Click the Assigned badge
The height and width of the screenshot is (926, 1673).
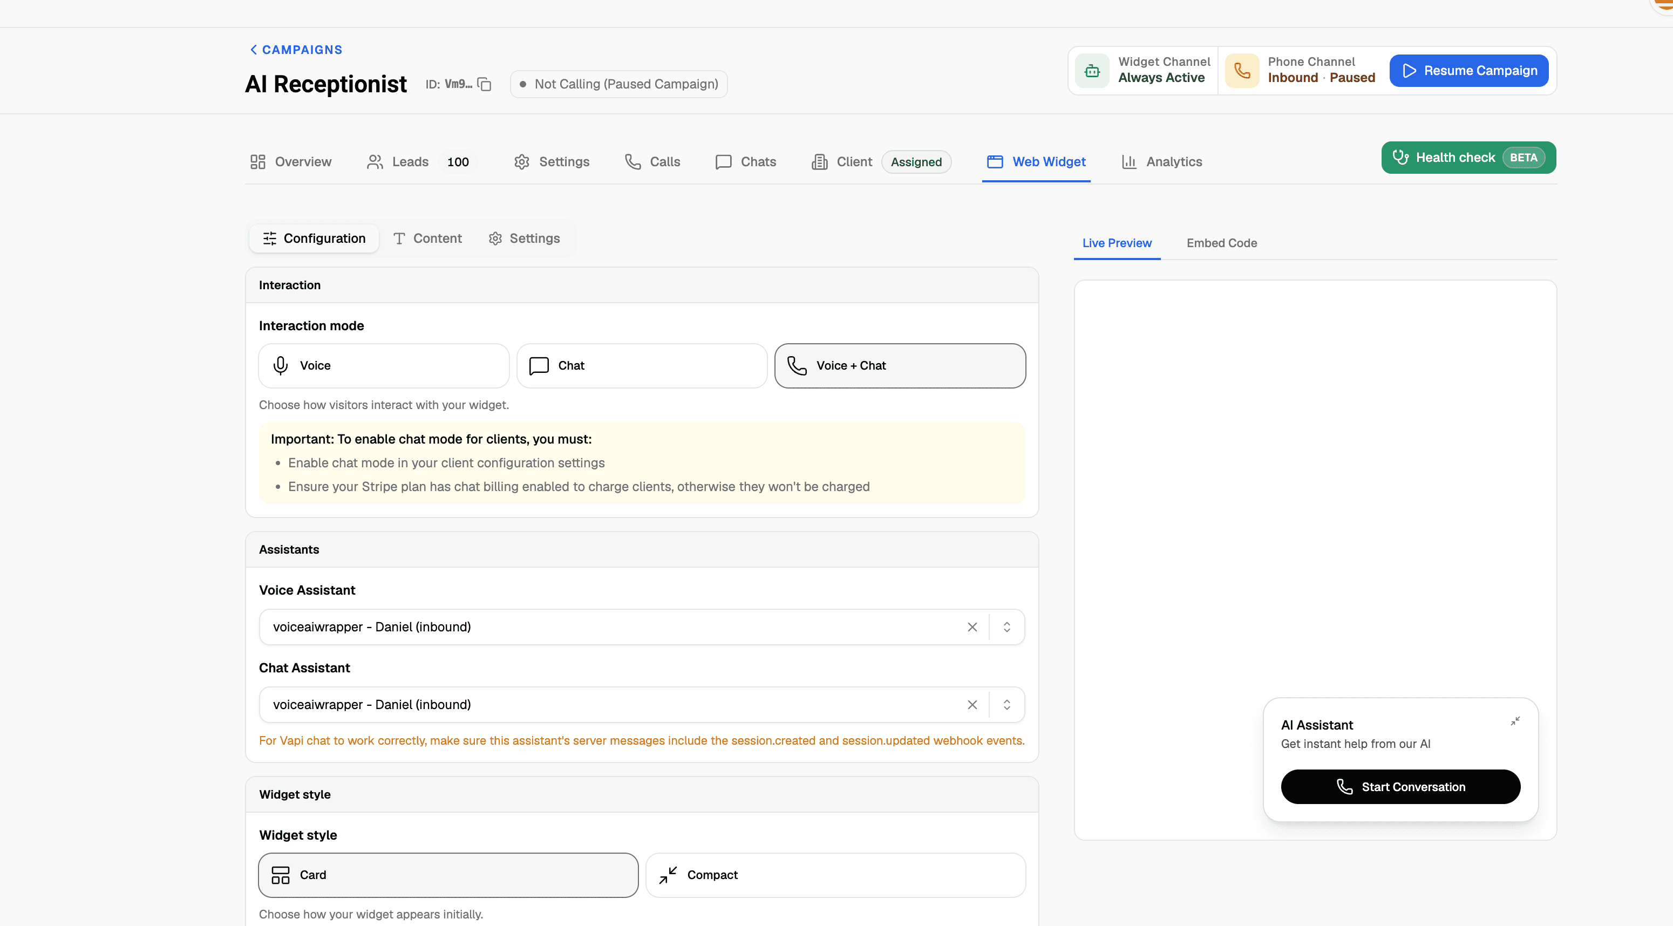click(916, 162)
